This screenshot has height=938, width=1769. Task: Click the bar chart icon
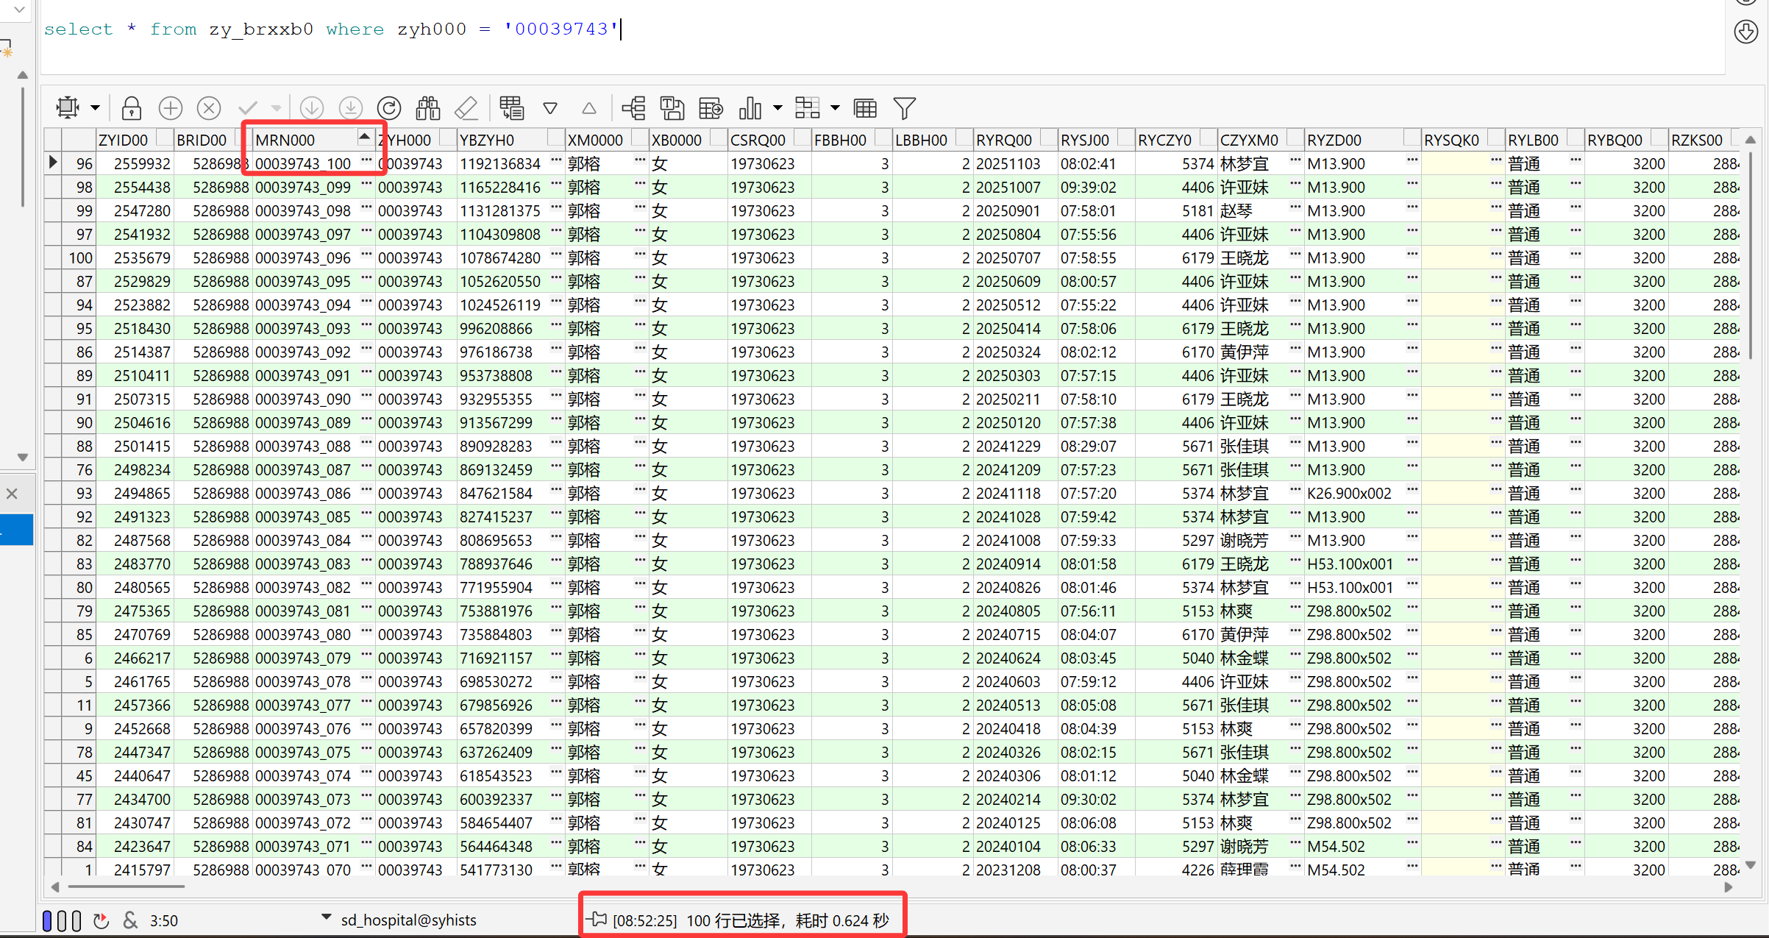point(750,108)
